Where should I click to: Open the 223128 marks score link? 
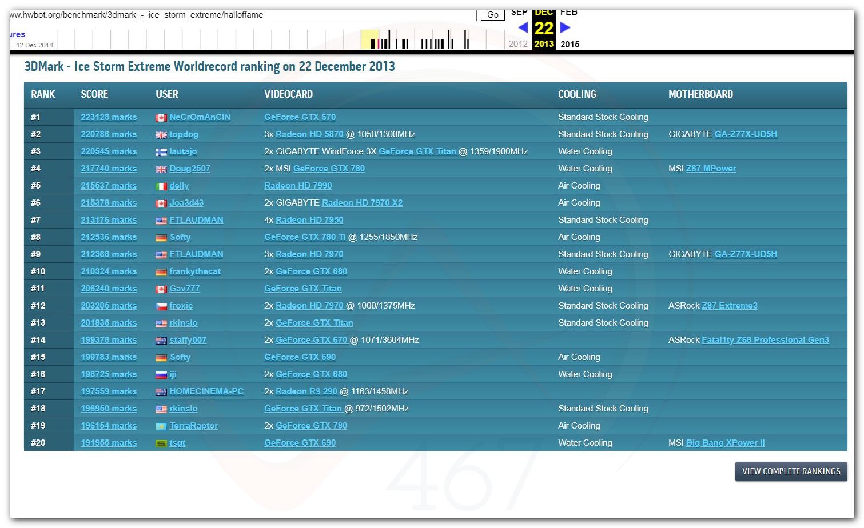click(109, 117)
